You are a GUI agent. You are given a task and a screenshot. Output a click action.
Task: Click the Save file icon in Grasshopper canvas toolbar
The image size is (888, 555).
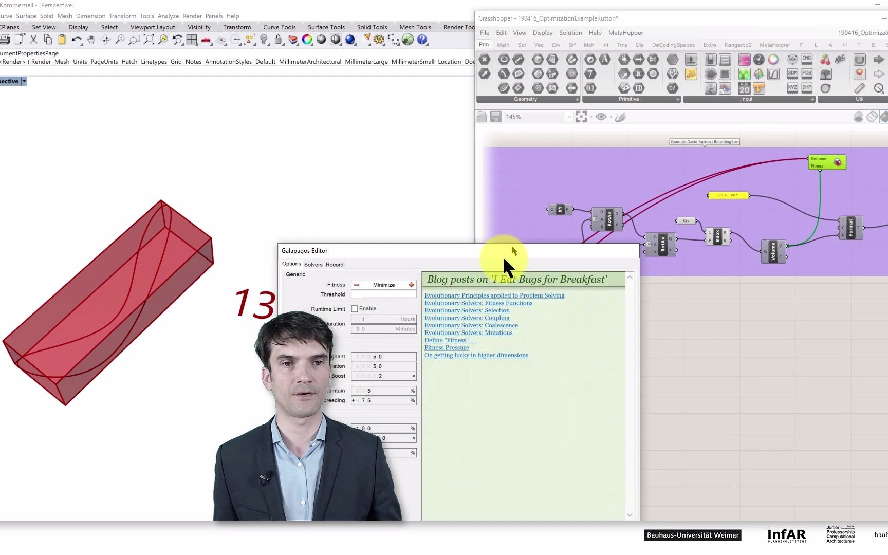(x=495, y=117)
